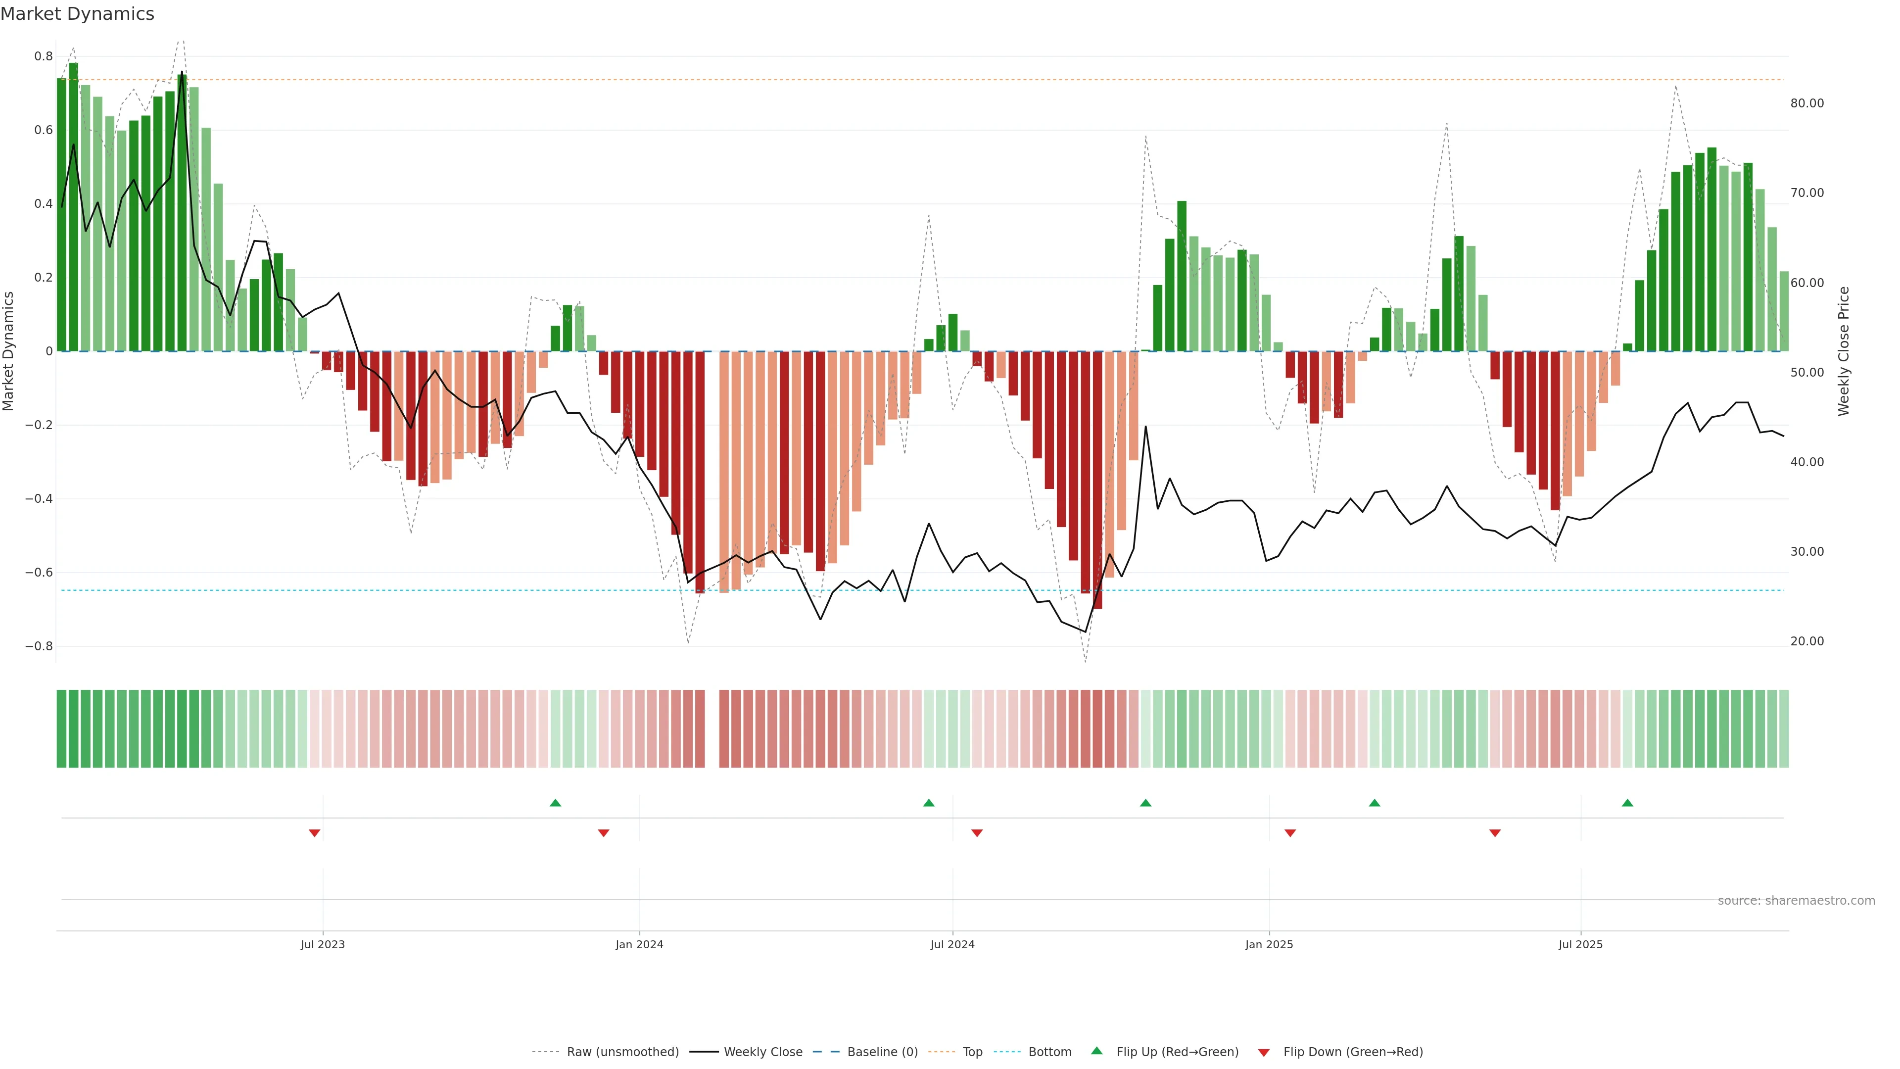Image resolution: width=1900 pixels, height=1069 pixels.
Task: Click the red Flip Down legend triangle icon
Action: [x=1264, y=1053]
